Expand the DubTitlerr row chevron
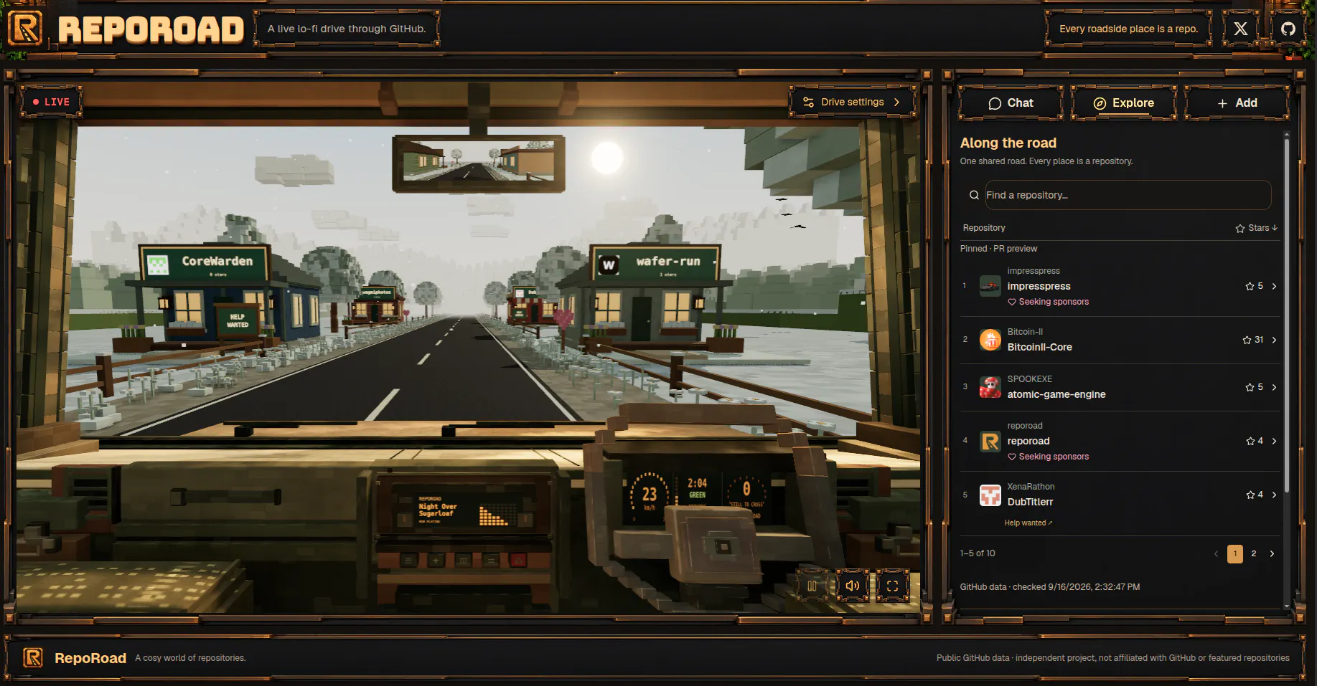The width and height of the screenshot is (1317, 686). click(1274, 495)
